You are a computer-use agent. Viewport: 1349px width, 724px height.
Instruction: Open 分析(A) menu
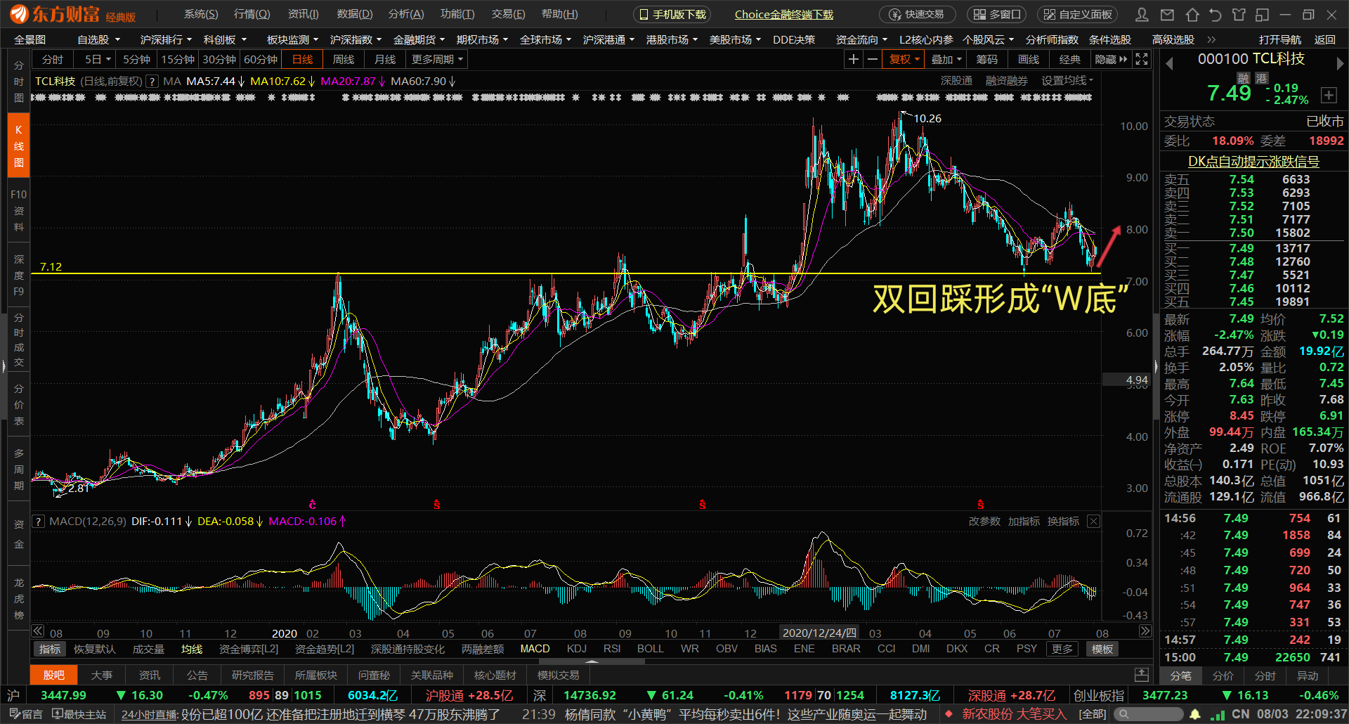pos(406,14)
